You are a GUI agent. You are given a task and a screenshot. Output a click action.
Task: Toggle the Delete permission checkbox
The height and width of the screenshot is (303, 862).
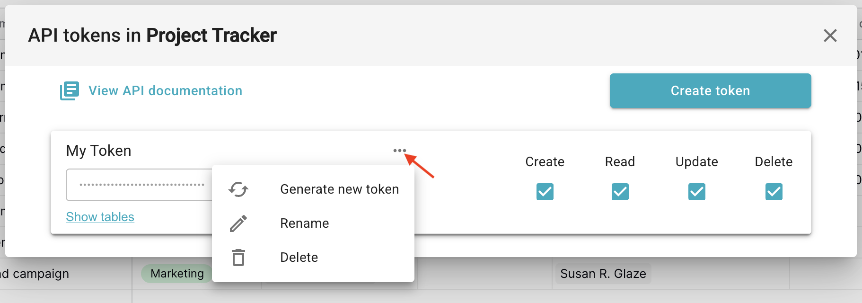774,192
